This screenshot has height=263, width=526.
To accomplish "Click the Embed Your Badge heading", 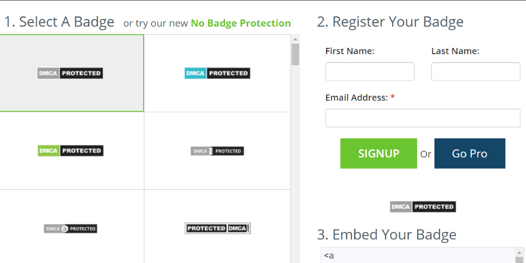I will (x=387, y=234).
